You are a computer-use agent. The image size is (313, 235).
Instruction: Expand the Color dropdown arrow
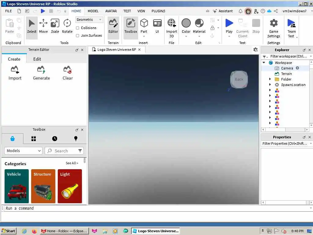[186, 37]
